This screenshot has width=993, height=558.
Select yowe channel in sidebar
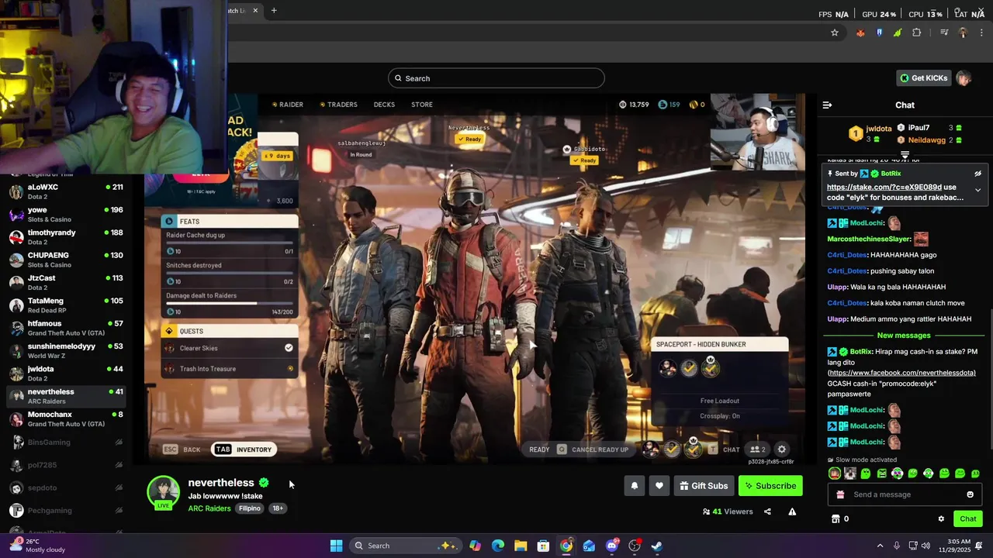(66, 215)
